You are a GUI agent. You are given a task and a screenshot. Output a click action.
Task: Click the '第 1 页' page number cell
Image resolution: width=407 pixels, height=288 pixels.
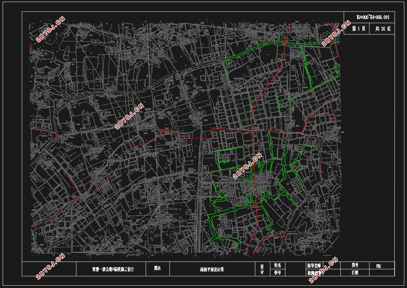pyautogui.click(x=357, y=29)
